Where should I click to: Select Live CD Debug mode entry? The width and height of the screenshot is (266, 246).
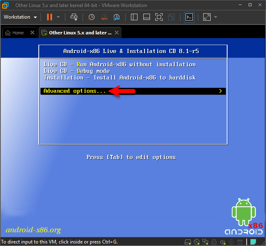click(77, 71)
